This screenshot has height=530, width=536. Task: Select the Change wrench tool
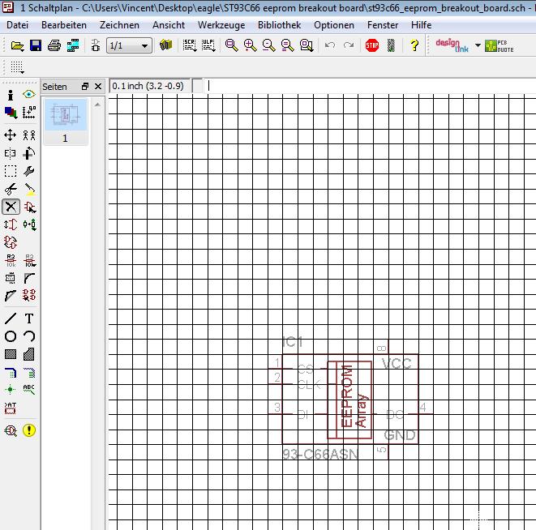(x=29, y=171)
